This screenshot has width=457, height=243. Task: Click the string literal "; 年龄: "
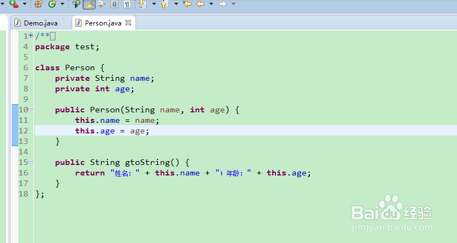(233, 173)
